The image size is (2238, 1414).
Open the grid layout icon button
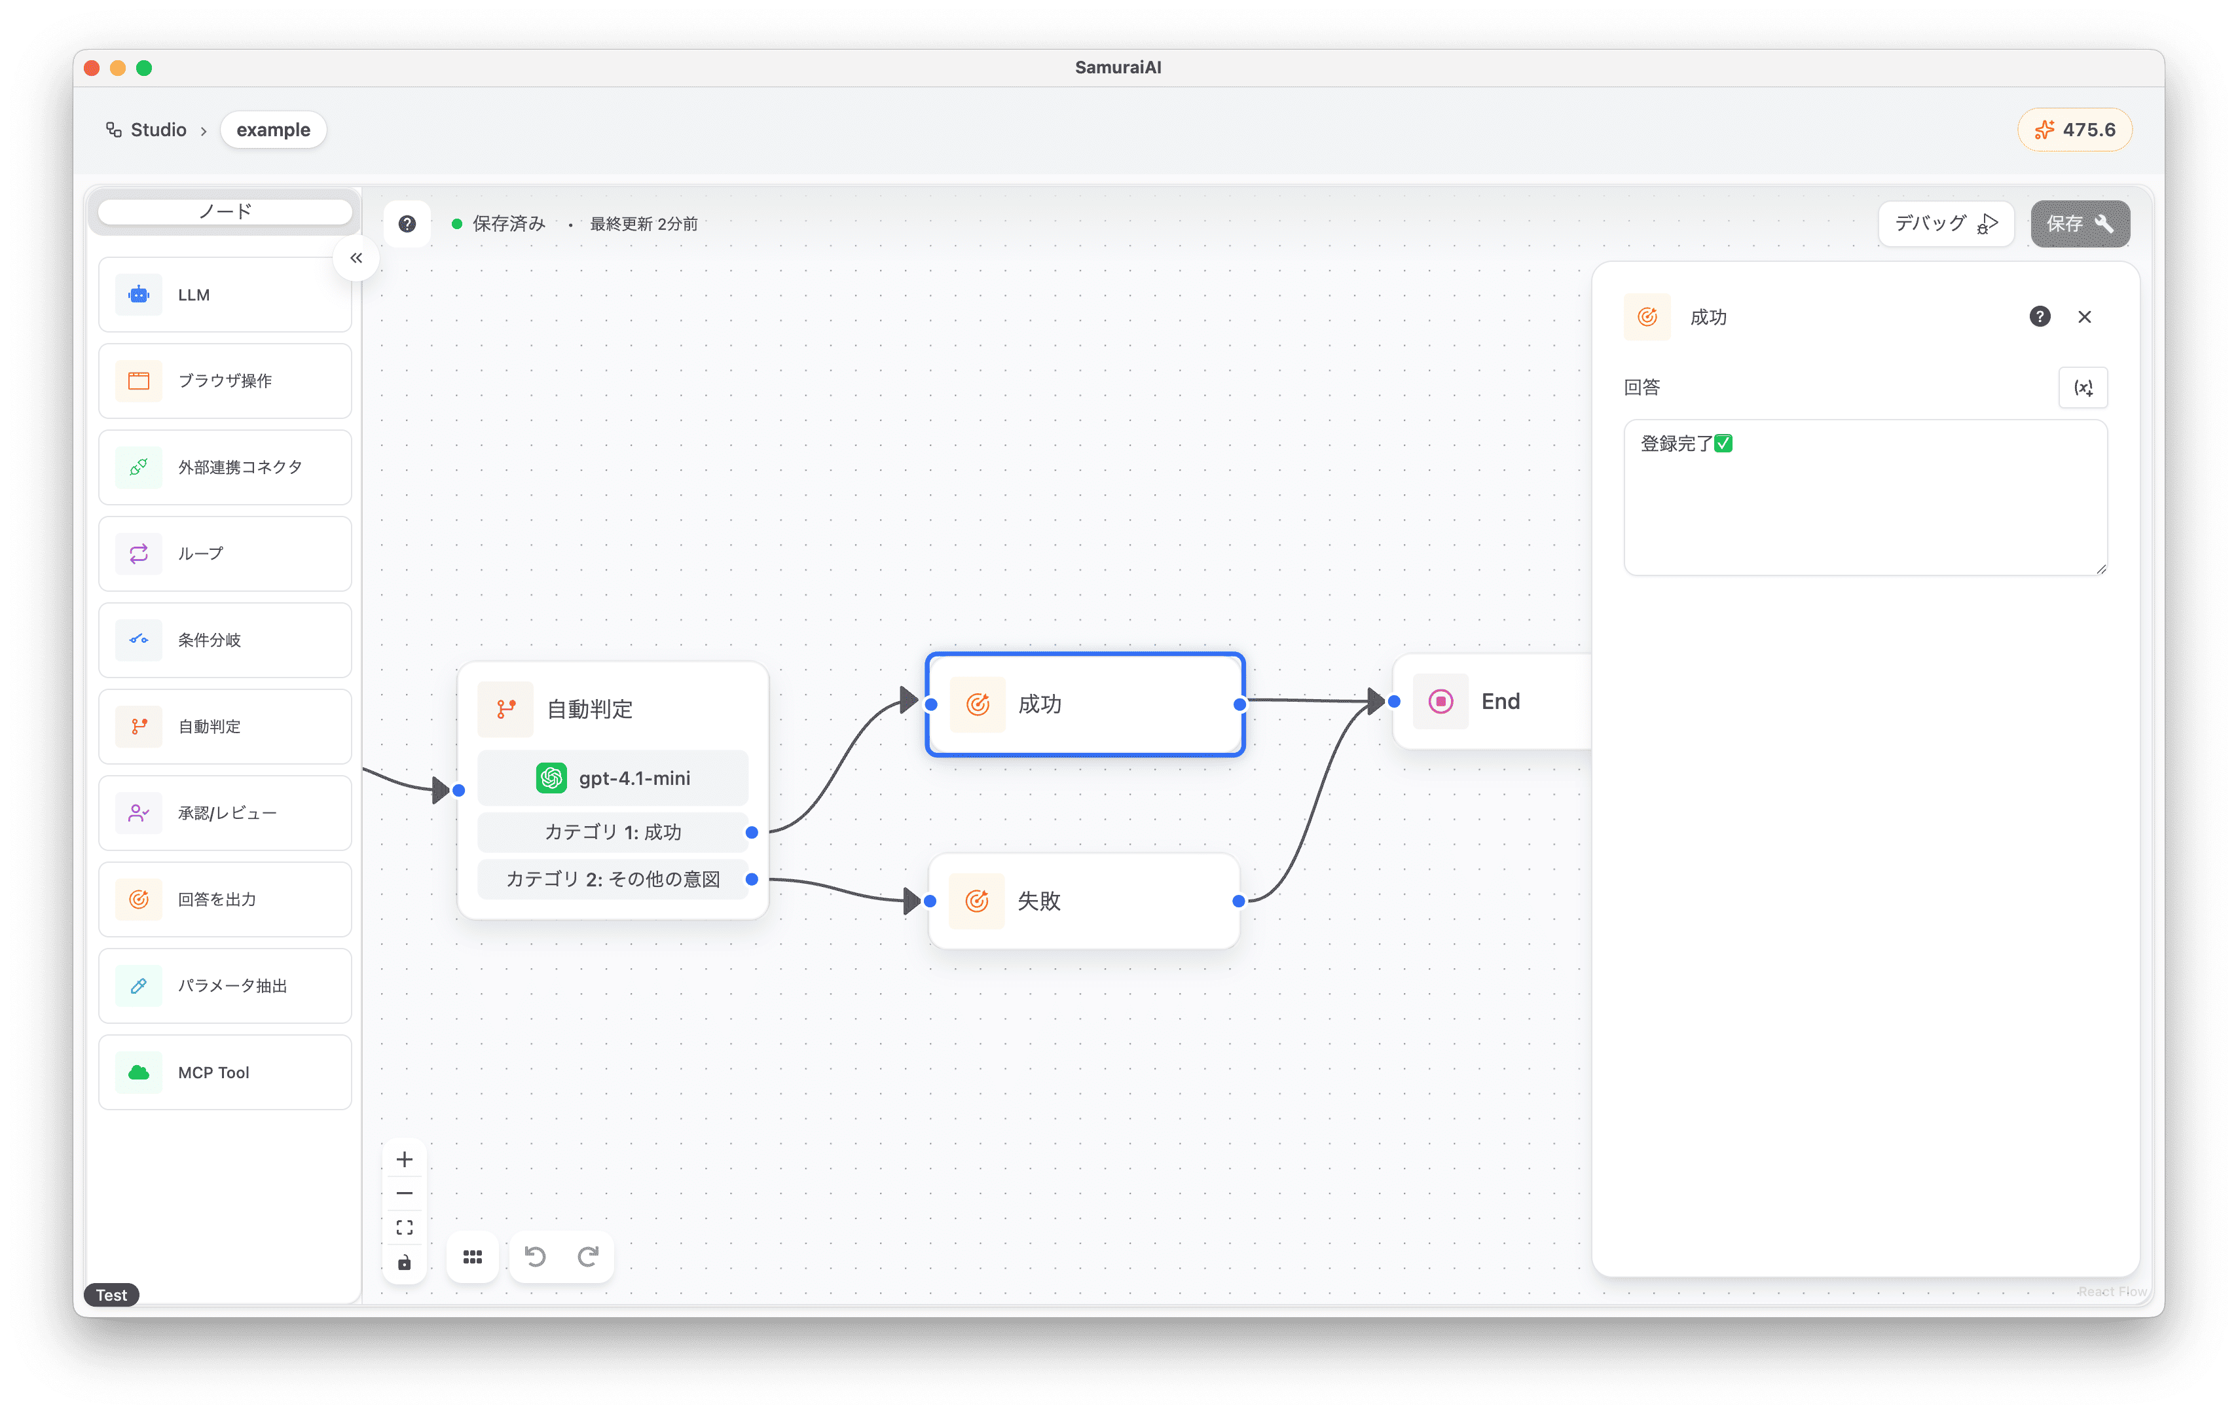point(472,1256)
